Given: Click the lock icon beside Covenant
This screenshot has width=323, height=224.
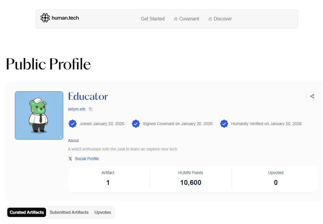Looking at the screenshot, I should 176,19.
